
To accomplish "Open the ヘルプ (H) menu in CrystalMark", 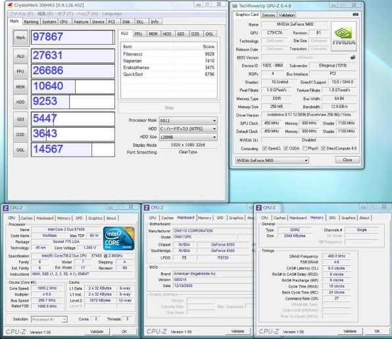I will point(87,14).
